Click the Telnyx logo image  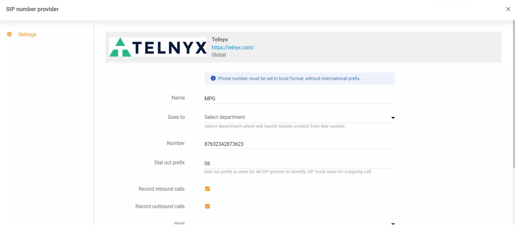158,47
